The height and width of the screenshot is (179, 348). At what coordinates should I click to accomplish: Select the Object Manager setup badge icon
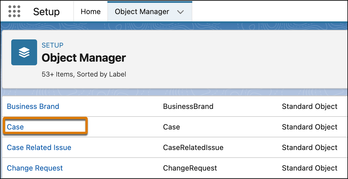[x=24, y=52]
